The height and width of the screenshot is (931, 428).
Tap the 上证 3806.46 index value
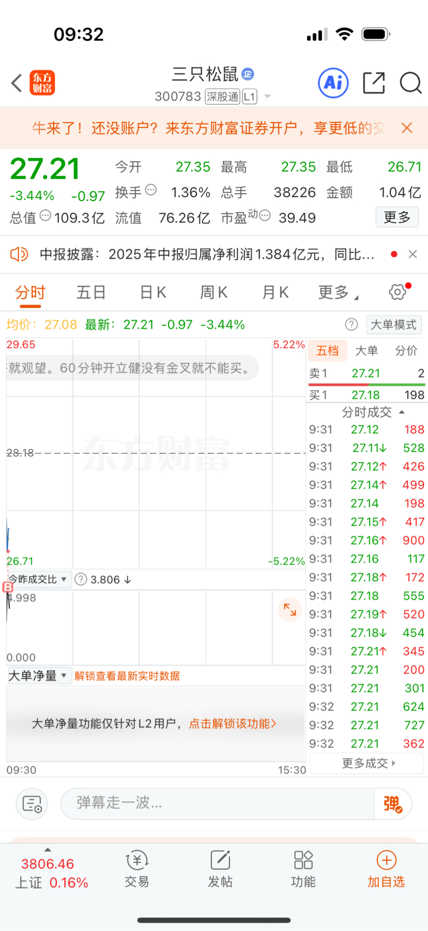pos(47,864)
